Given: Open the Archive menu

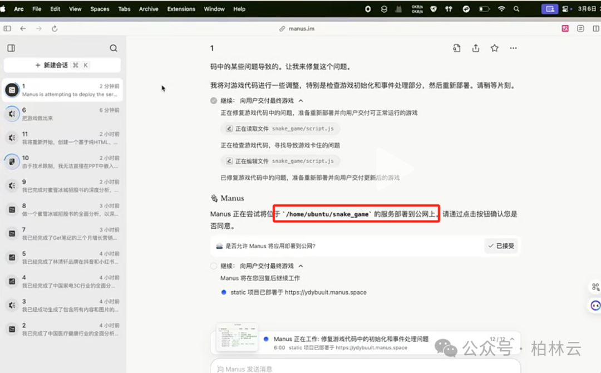Looking at the screenshot, I should tap(149, 9).
